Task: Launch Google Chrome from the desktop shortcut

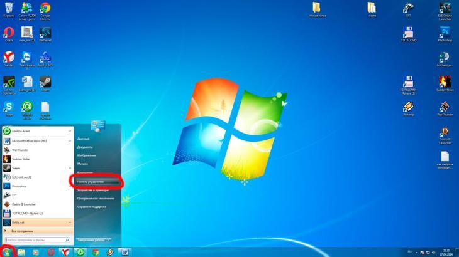Action: [x=45, y=11]
